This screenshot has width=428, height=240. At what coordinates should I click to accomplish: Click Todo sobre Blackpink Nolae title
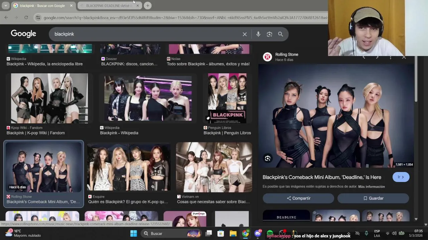(x=208, y=64)
